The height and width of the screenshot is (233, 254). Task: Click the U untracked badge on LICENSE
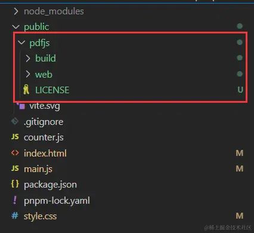pyautogui.click(x=240, y=90)
